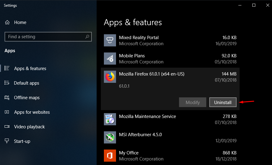Image resolution: width=272 pixels, height=165 pixels.
Task: Maximize the Settings window
Action: 254,5
